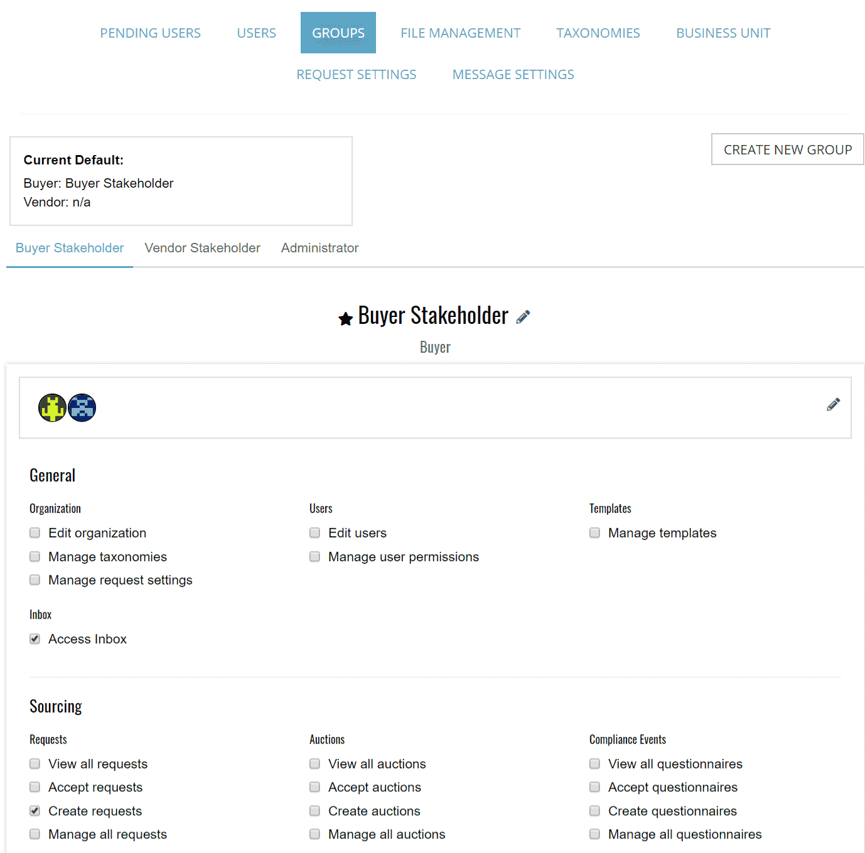The width and height of the screenshot is (865, 853).
Task: Click Create New Group button
Action: (x=788, y=149)
